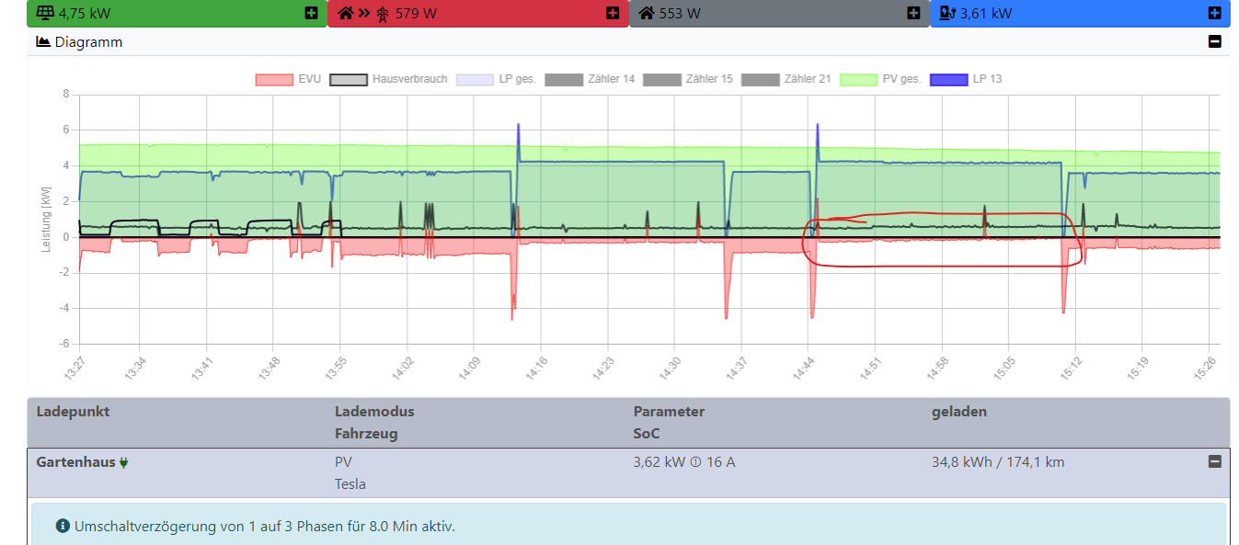Click the house-to-grid icon in red card

(363, 13)
